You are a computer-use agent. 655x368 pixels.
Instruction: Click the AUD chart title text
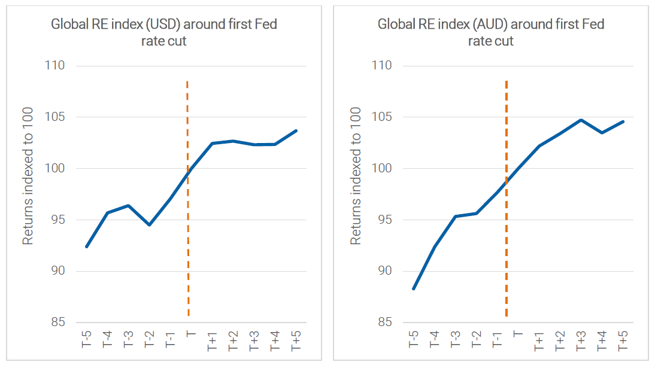point(490,32)
